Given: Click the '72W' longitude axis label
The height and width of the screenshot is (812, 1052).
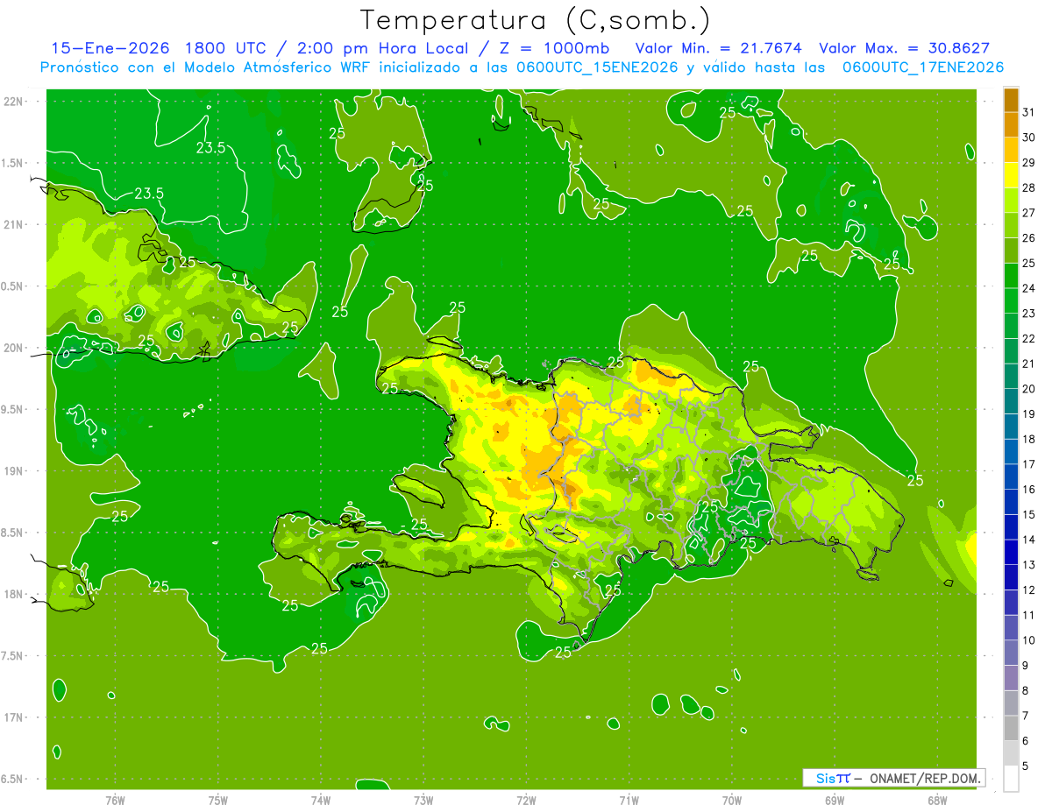Looking at the screenshot, I should 526,801.
